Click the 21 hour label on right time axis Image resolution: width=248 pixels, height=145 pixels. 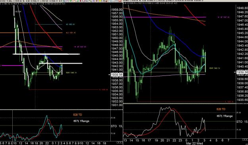168,140
